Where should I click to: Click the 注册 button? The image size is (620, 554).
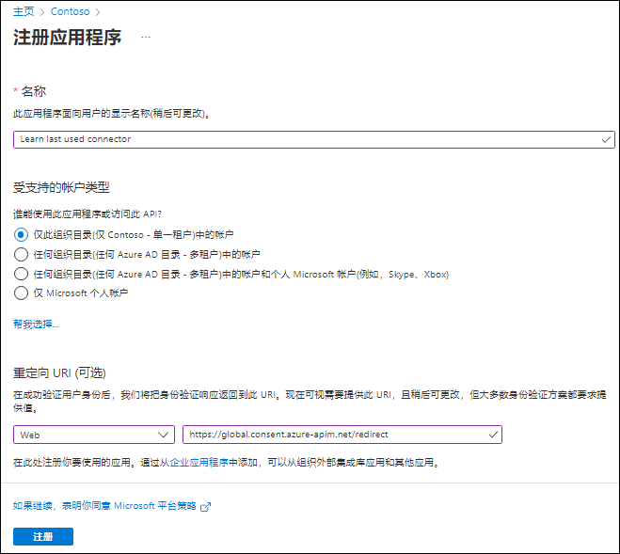pyautogui.click(x=43, y=537)
